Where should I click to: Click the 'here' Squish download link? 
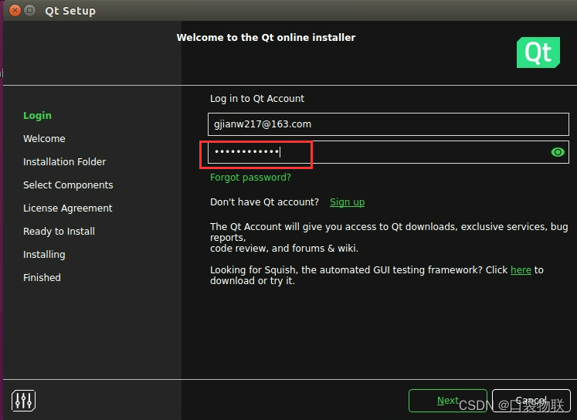click(521, 270)
